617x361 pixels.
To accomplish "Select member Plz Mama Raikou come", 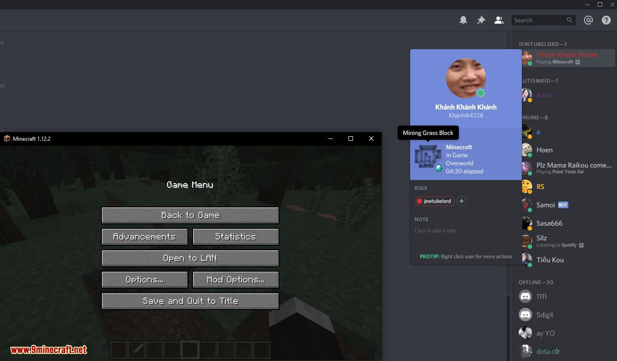I will (566, 168).
